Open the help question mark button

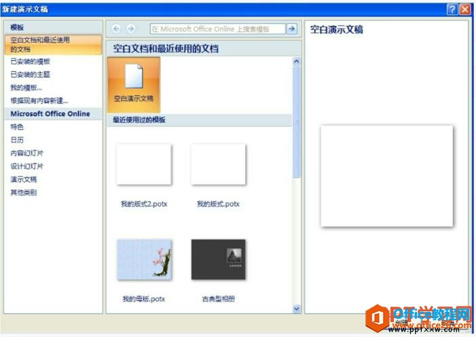coord(452,9)
